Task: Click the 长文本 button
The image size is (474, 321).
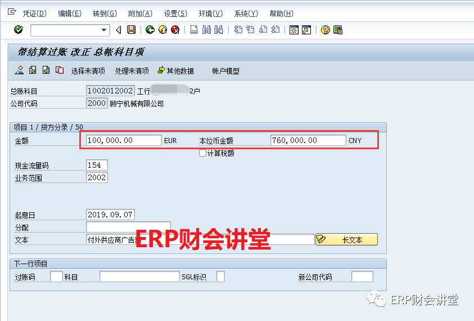Action: pyautogui.click(x=346, y=239)
